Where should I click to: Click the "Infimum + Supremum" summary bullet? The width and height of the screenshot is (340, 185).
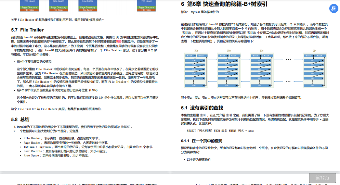click(89, 147)
